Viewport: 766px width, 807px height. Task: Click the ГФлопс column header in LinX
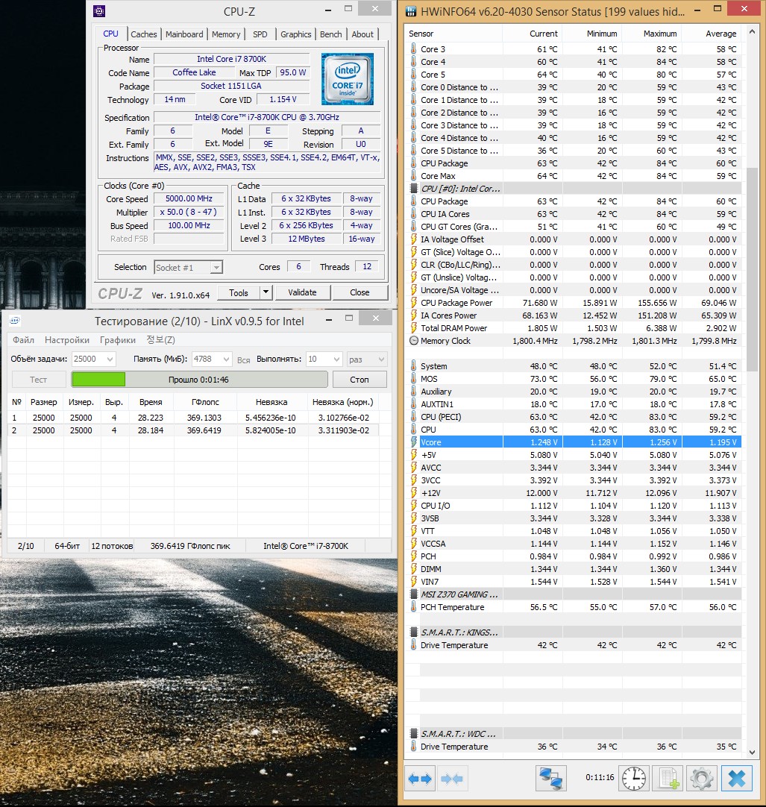click(205, 402)
